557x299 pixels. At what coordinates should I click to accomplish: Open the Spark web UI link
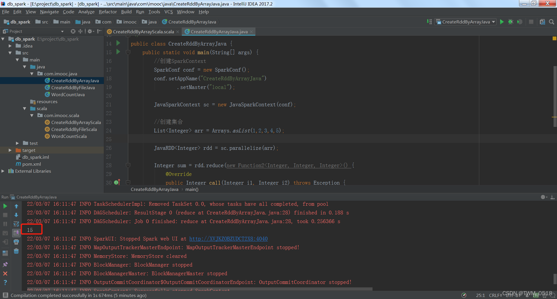coord(228,239)
